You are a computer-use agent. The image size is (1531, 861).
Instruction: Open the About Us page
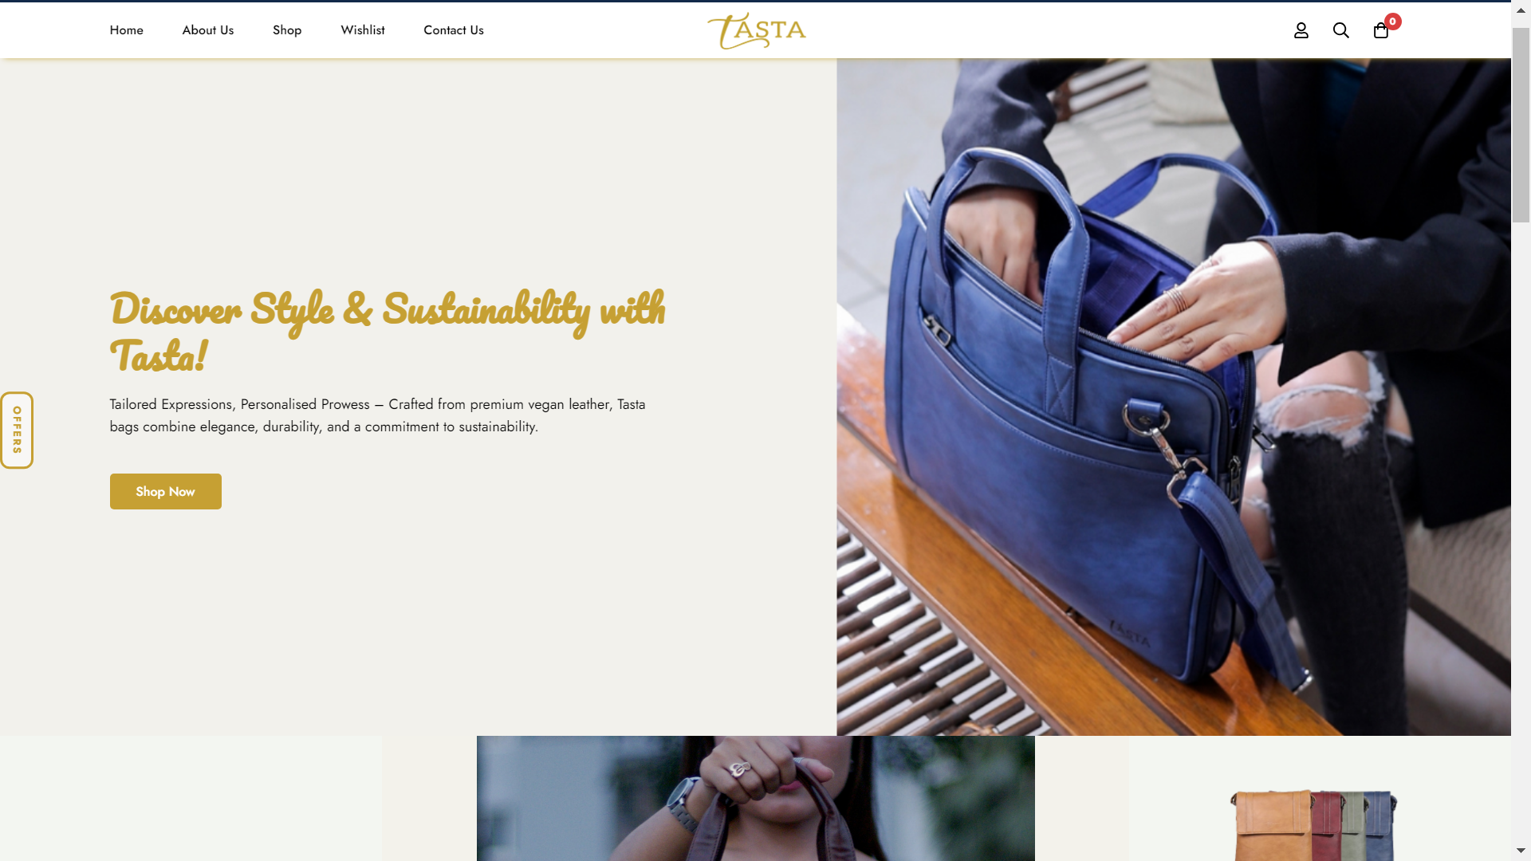click(207, 30)
